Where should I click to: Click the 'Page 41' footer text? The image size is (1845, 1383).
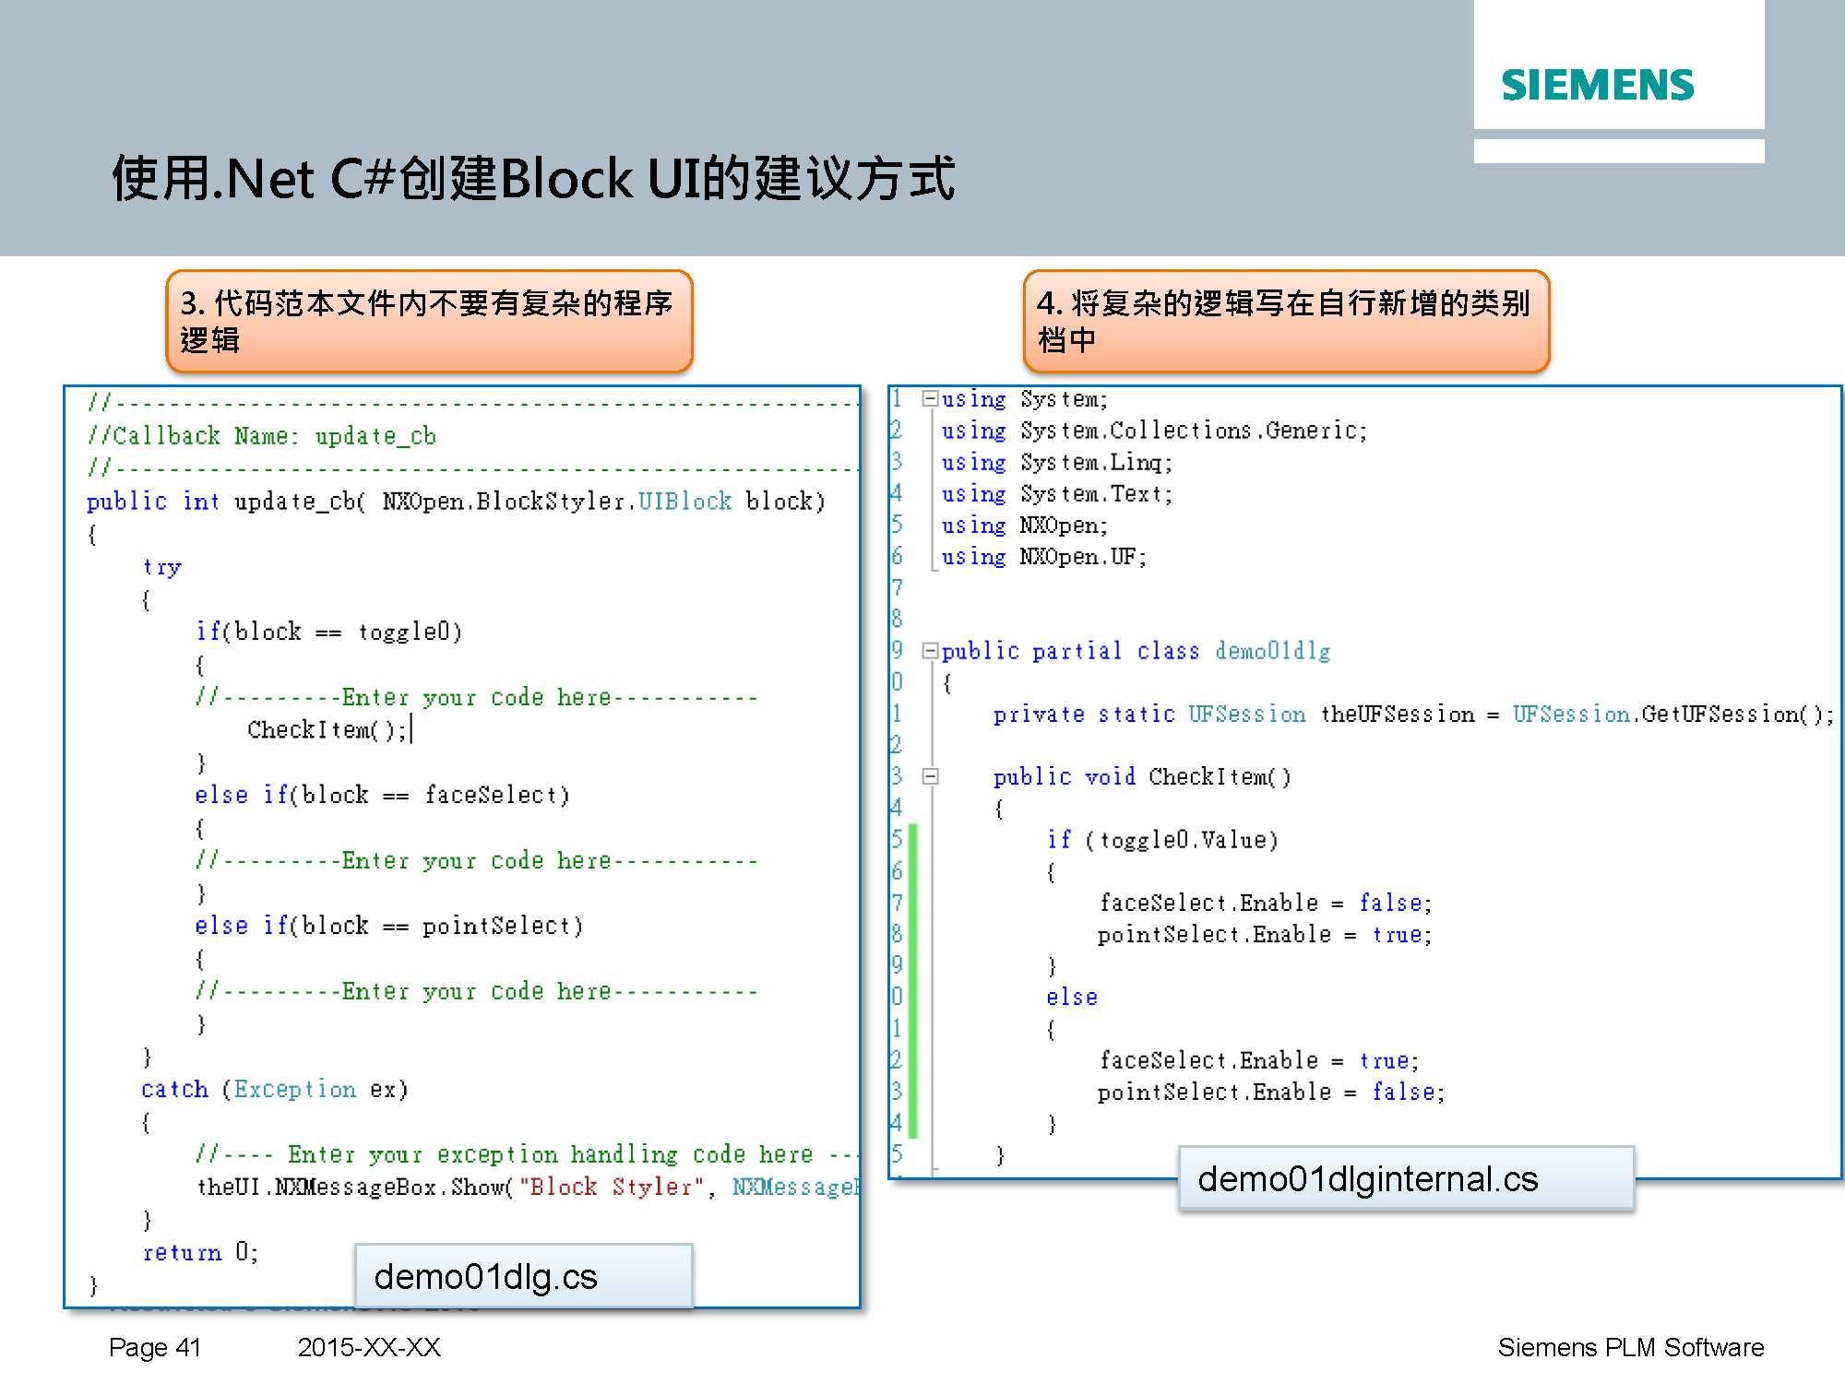155,1347
